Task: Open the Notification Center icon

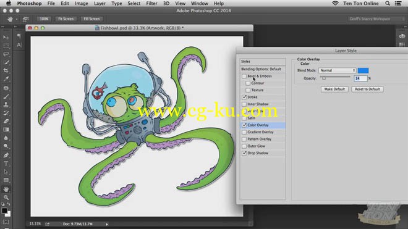Action: (x=398, y=3)
